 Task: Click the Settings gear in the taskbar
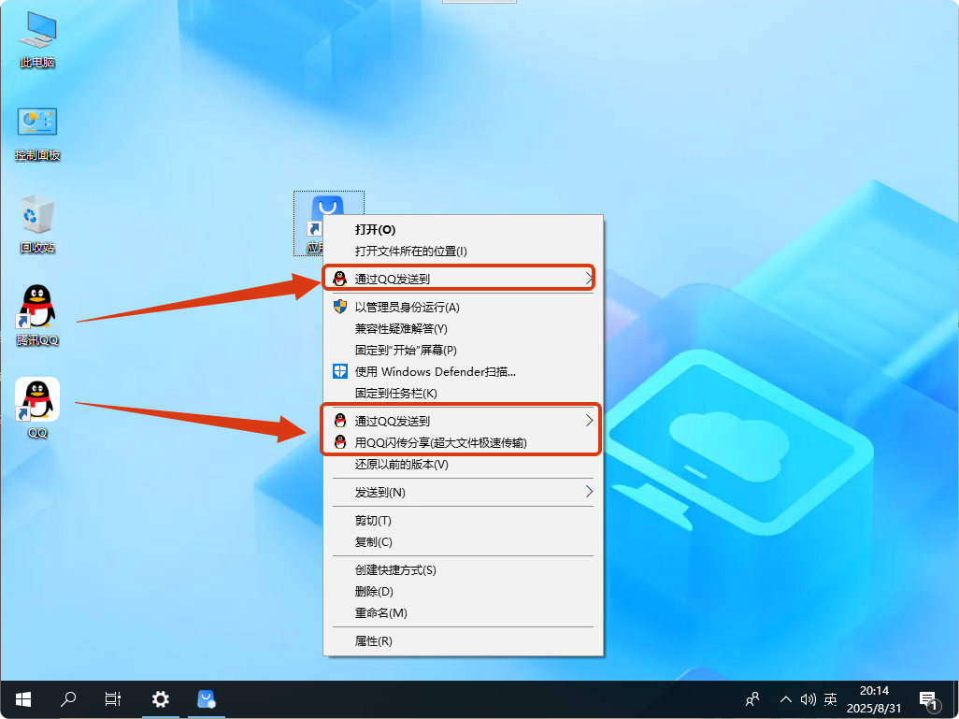[161, 698]
